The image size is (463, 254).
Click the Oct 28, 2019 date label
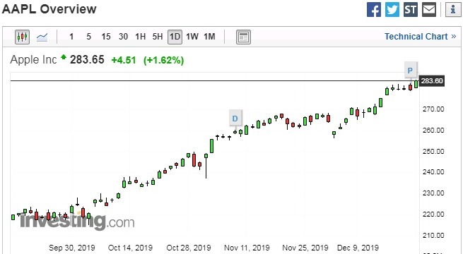click(189, 248)
